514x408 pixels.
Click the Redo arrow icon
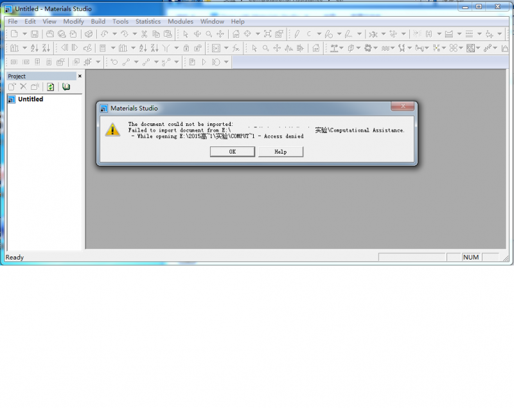click(125, 34)
